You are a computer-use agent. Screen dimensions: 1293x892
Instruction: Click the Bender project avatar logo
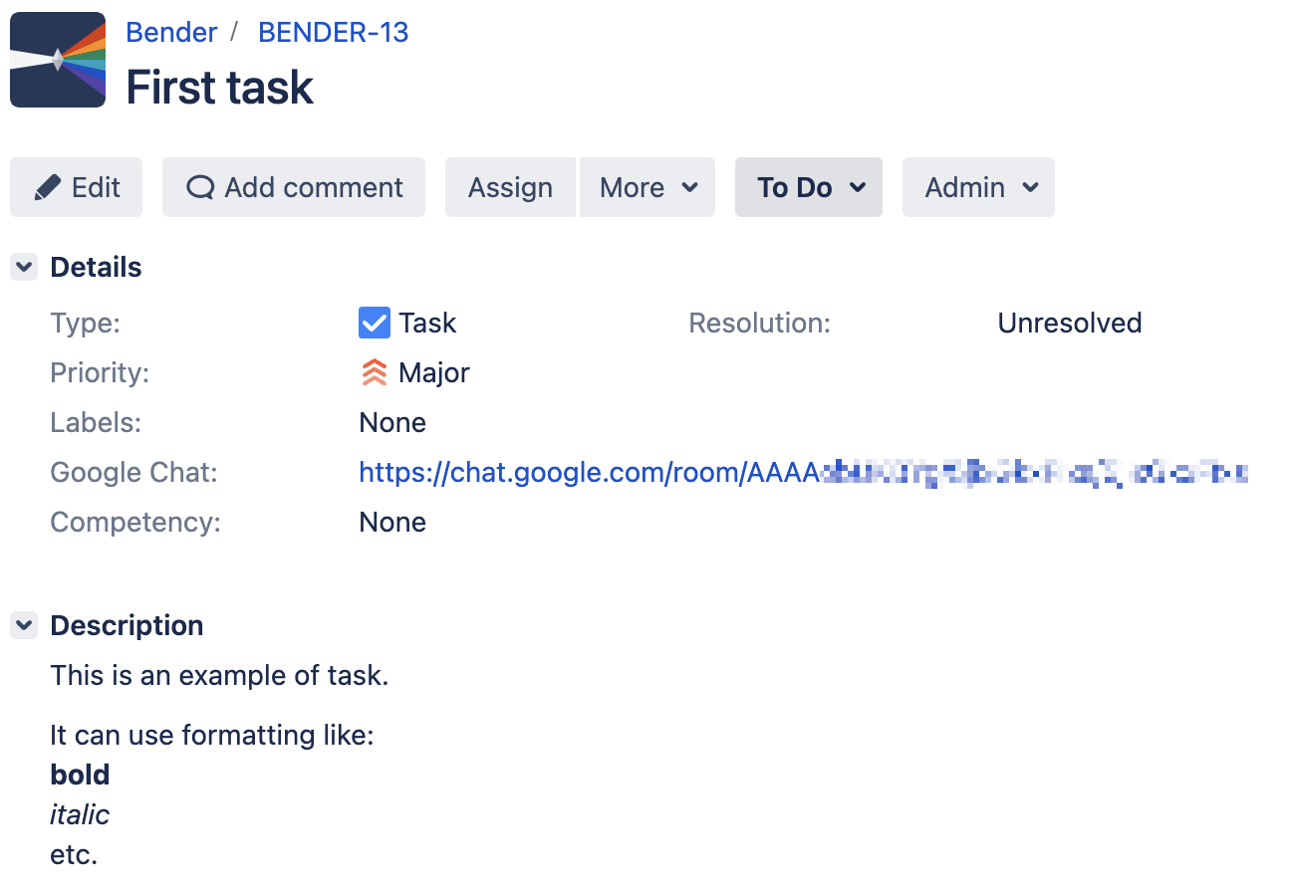click(57, 58)
